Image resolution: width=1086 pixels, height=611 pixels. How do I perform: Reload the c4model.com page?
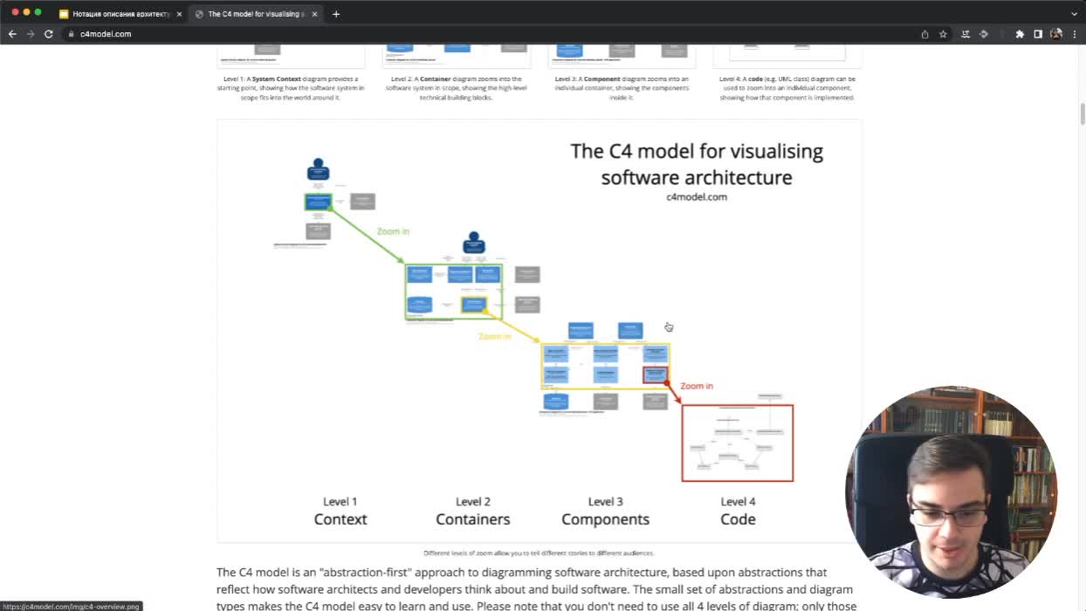coord(49,34)
